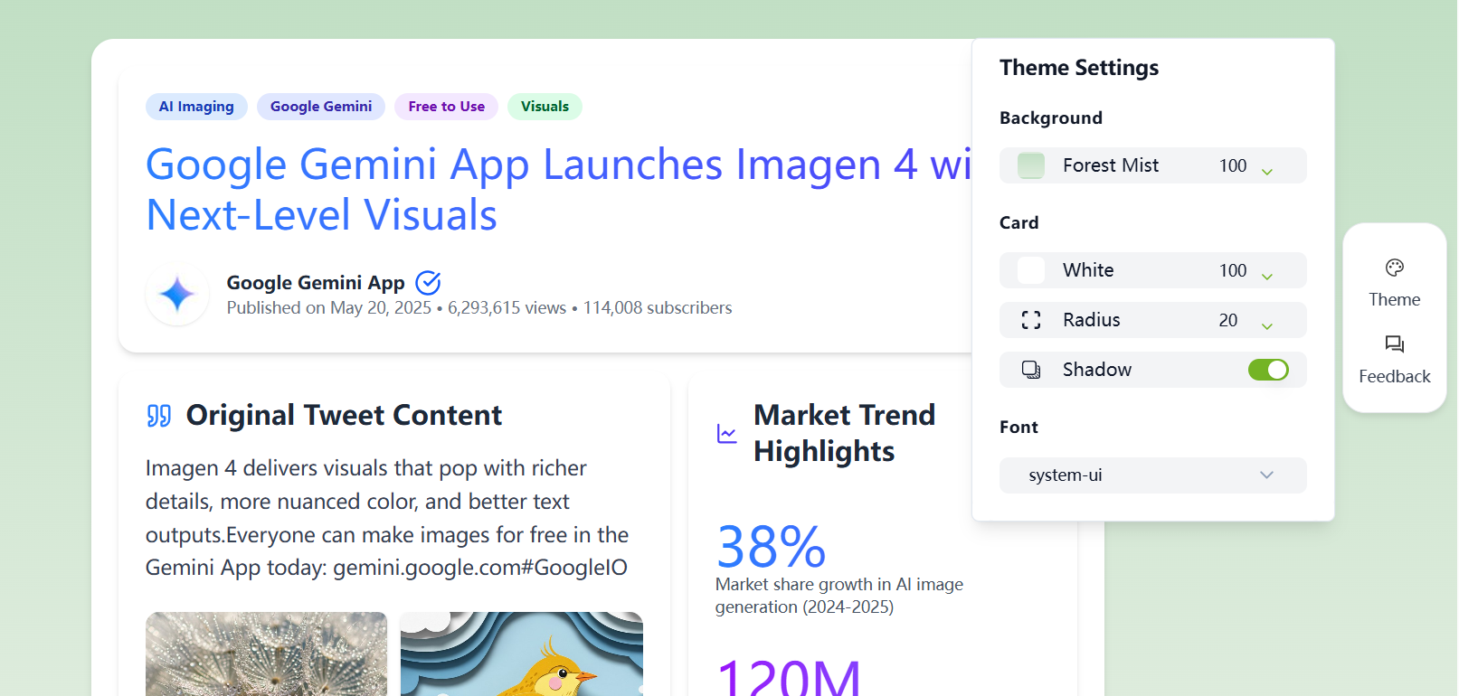
Task: Click the Radius corner brackets icon
Action: [x=1031, y=320]
